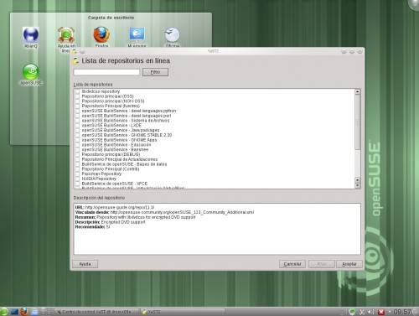Switch to the YAST2 taskbar entry
Image resolution: width=419 pixels, height=316 pixels.
coord(183,312)
